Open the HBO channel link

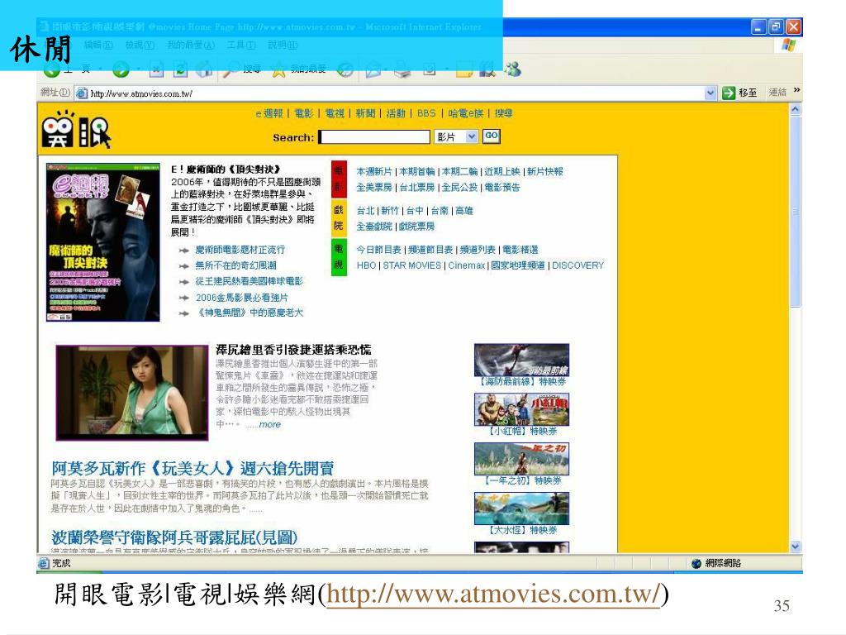(366, 265)
